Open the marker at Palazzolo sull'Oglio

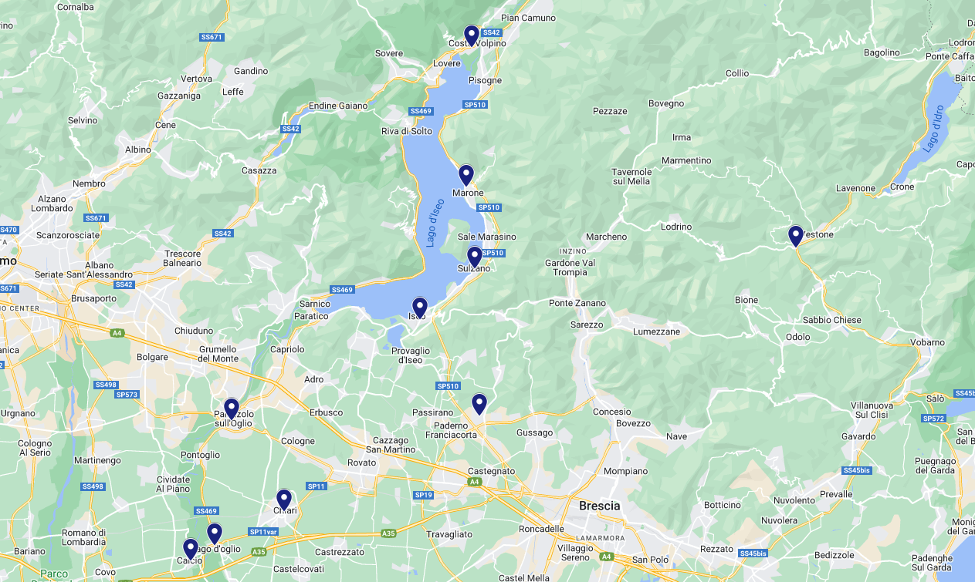(x=232, y=409)
